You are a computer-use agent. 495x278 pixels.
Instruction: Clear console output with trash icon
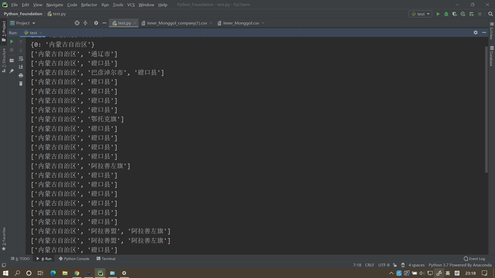(21, 83)
